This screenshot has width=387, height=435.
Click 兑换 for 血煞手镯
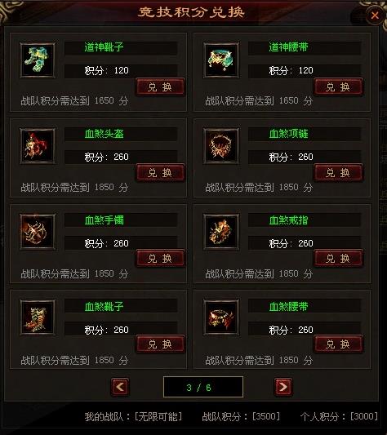click(160, 259)
